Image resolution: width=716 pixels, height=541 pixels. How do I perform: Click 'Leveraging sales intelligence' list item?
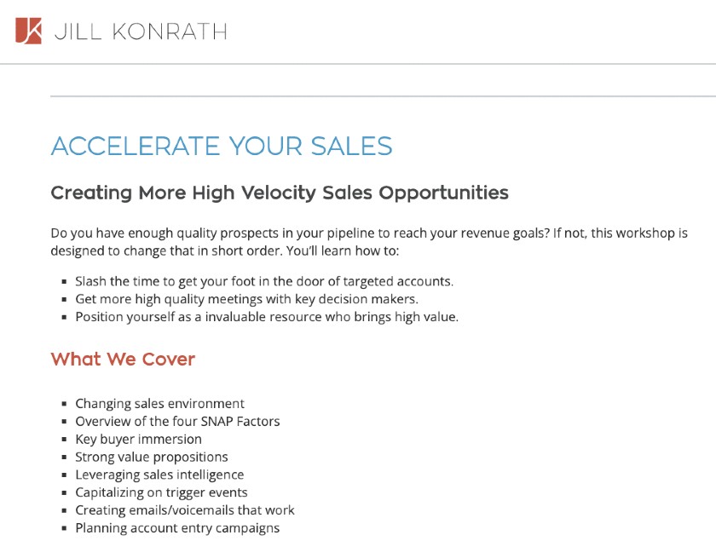pos(159,475)
